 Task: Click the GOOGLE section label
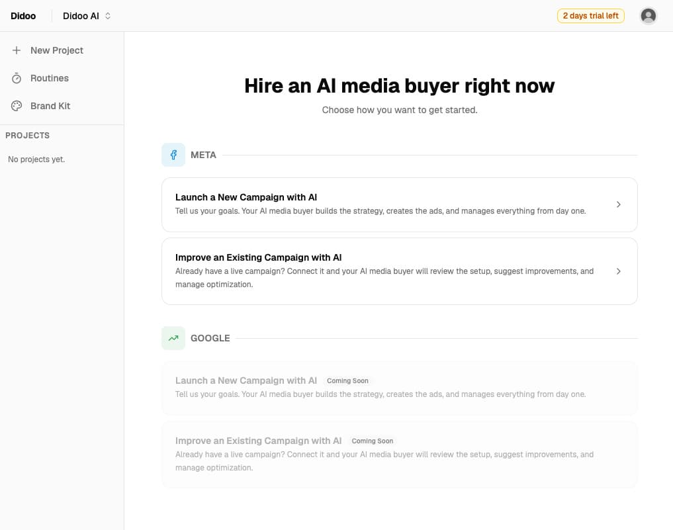pos(210,338)
